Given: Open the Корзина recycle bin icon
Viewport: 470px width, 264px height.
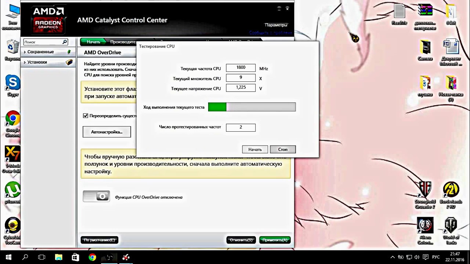Looking at the screenshot, I should 12,49.
